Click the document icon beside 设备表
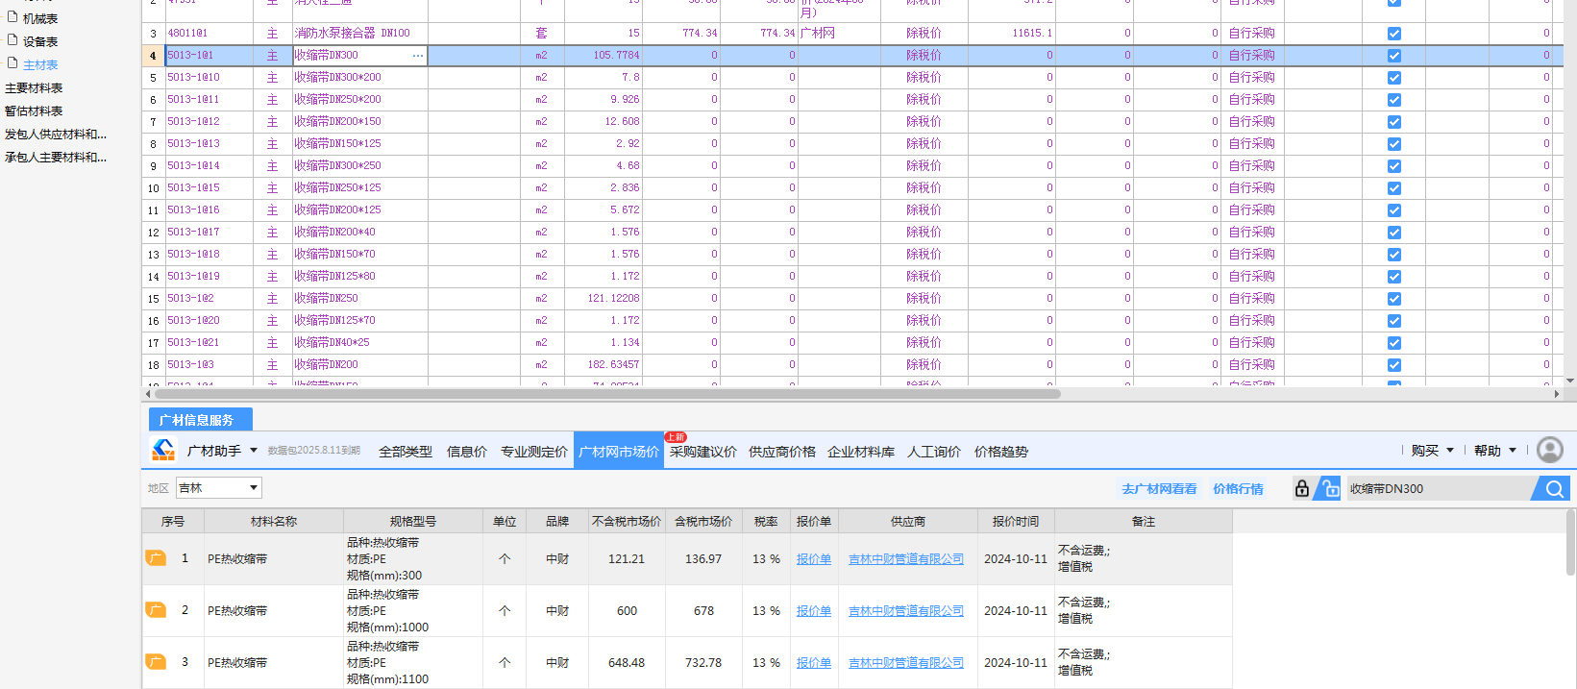1577x689 pixels. click(x=12, y=40)
